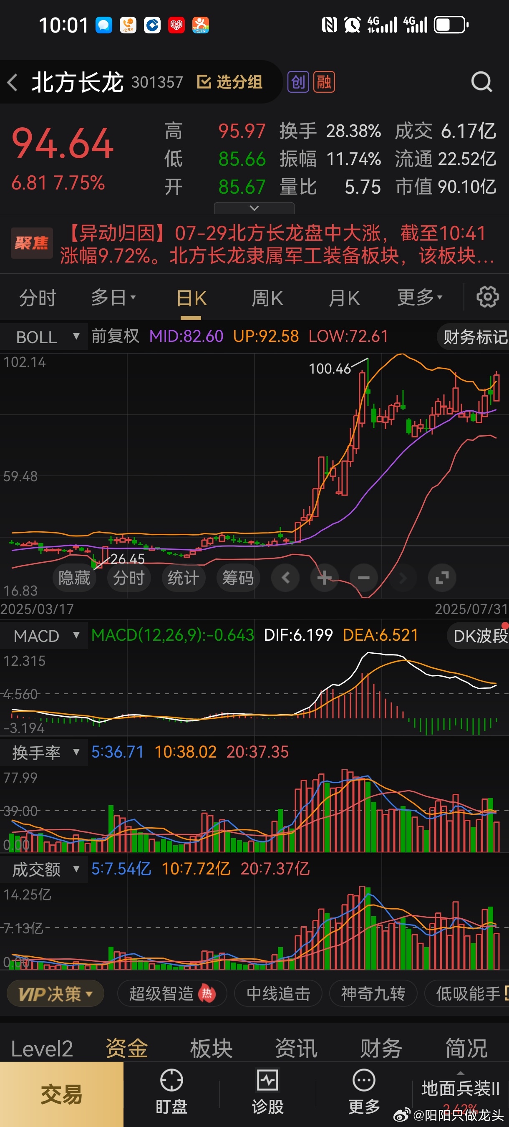Tap 换手 28.38% value
The width and height of the screenshot is (509, 1127).
[330, 131]
